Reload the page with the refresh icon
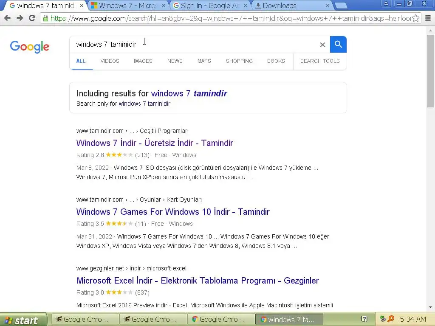 tap(32, 18)
